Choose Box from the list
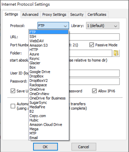Screen dimensions: 129x152 click(x=49, y=67)
